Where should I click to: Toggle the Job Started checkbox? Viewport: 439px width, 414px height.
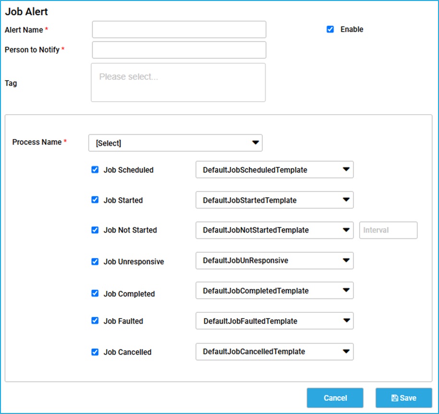(x=95, y=200)
